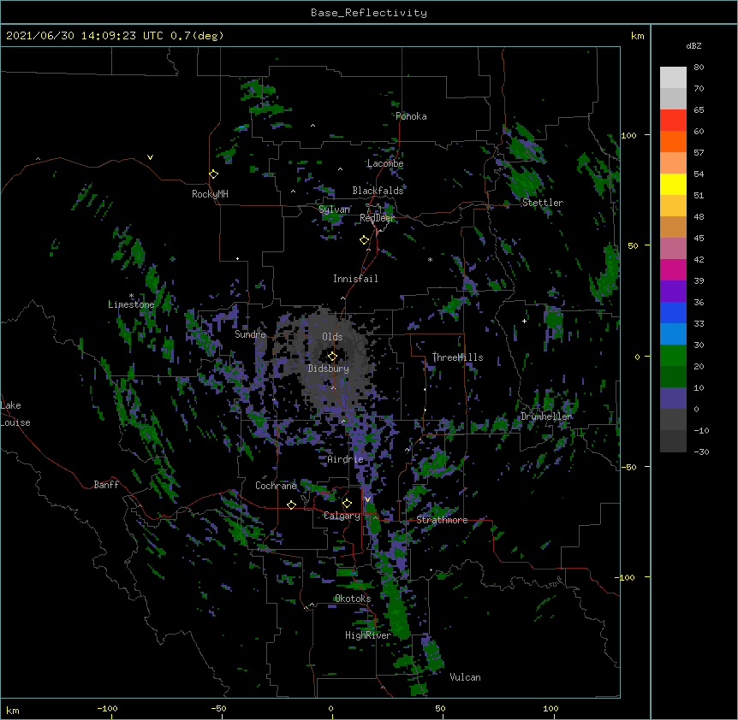
Task: Click the Vulcan label
Action: (465, 677)
